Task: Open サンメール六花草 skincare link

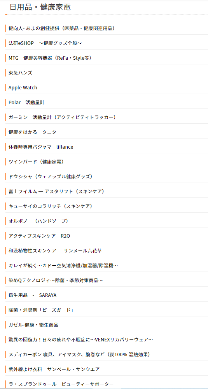Action: tap(55, 251)
